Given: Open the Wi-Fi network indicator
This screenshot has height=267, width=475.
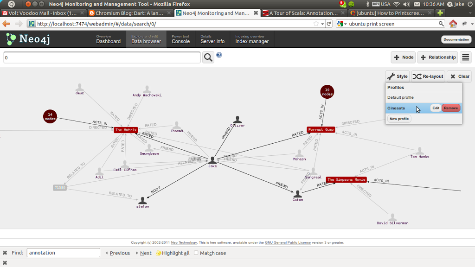Looking at the screenshot, I should point(396,4).
